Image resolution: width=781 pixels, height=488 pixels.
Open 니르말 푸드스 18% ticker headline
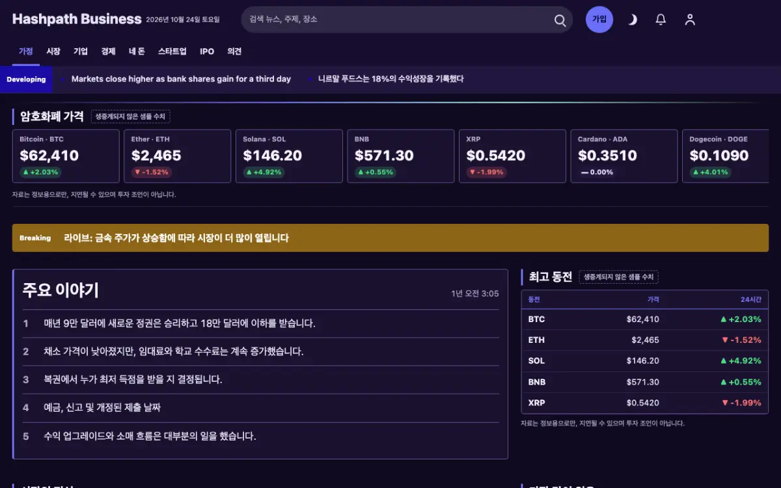point(390,79)
